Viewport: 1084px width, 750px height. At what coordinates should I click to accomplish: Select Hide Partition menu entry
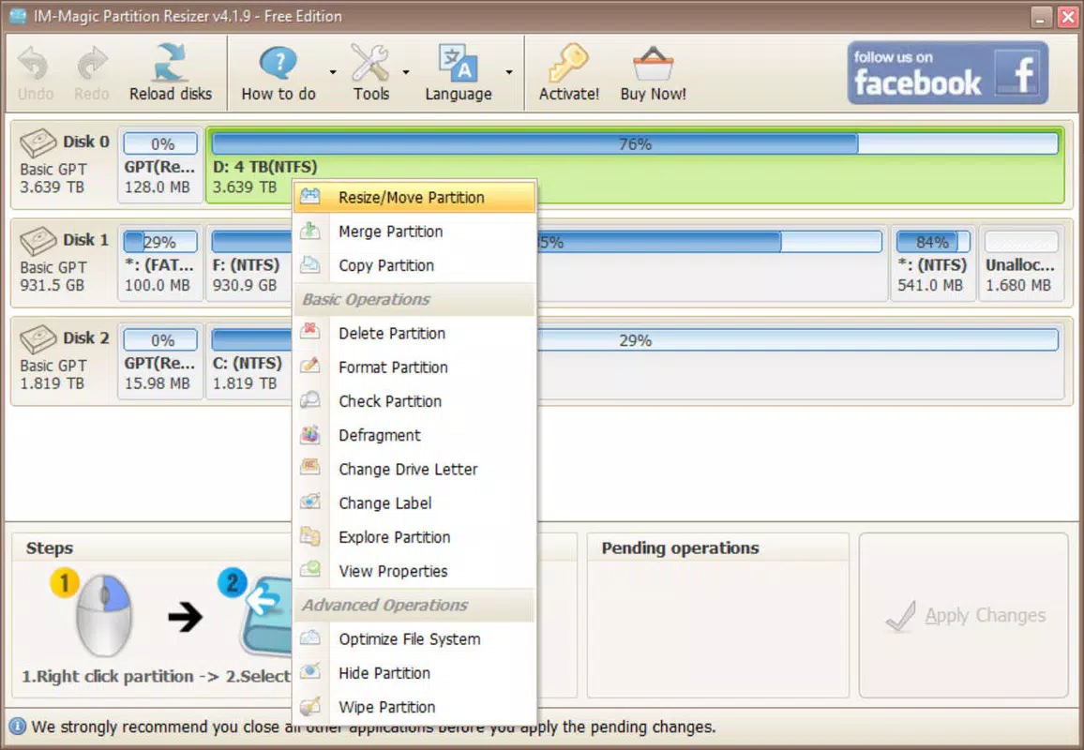(414, 672)
